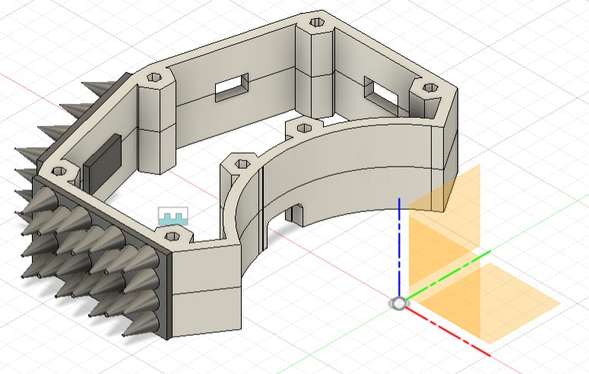Click hex hole at far left corner by spikes
589x374 pixels.
(x=58, y=170)
